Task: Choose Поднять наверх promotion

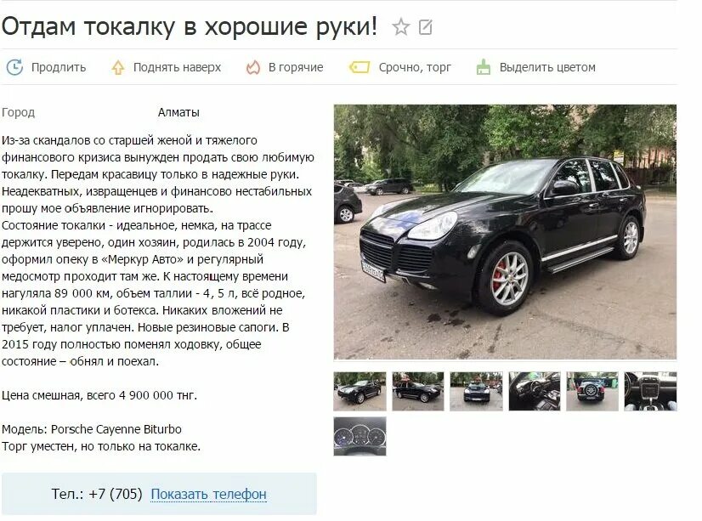Action: point(178,67)
